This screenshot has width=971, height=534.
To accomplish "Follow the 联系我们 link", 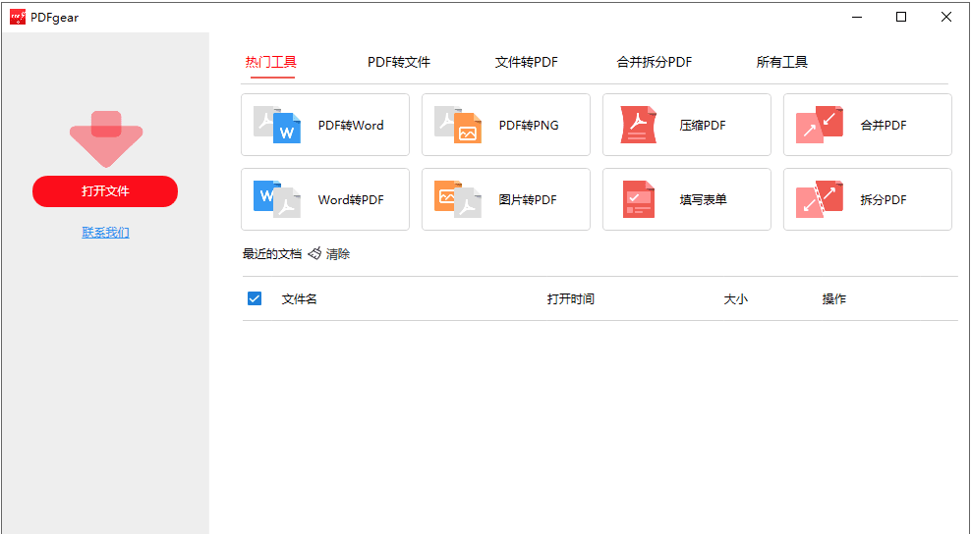I will (105, 233).
